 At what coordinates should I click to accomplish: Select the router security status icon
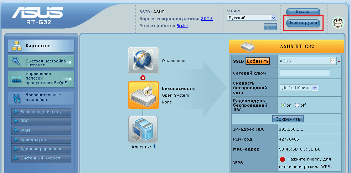143,95
